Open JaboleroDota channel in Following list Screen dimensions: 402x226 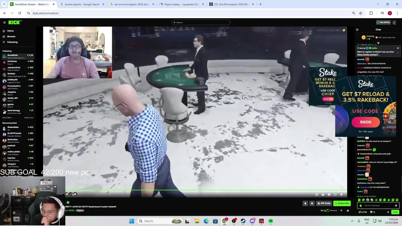pos(17,68)
